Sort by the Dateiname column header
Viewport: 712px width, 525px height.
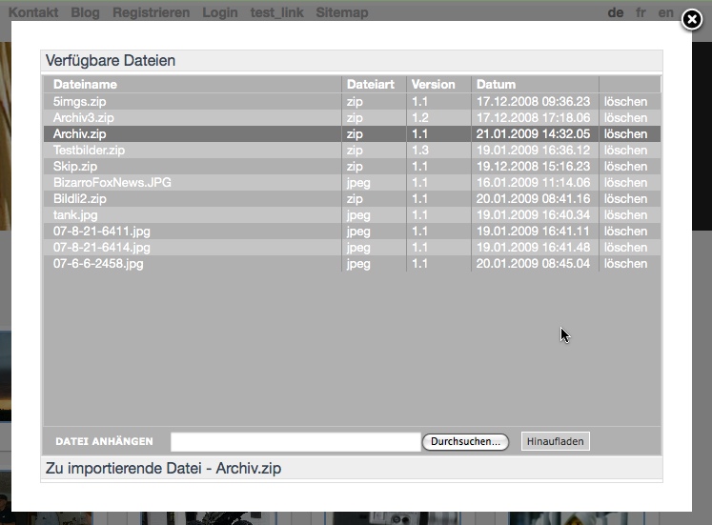[86, 84]
